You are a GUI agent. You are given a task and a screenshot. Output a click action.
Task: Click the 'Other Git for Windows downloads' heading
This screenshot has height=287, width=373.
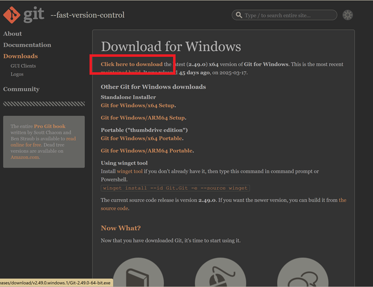153,87
